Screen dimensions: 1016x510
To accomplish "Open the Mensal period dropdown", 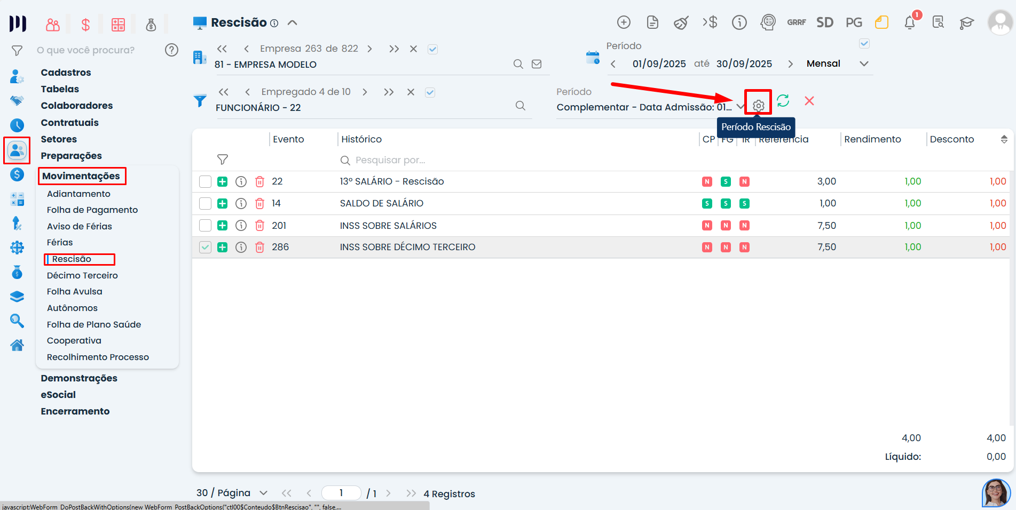I will (x=864, y=63).
